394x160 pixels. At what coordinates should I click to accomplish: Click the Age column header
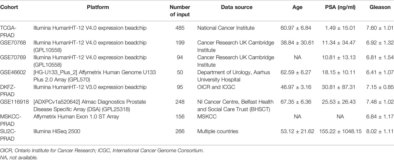298,8
